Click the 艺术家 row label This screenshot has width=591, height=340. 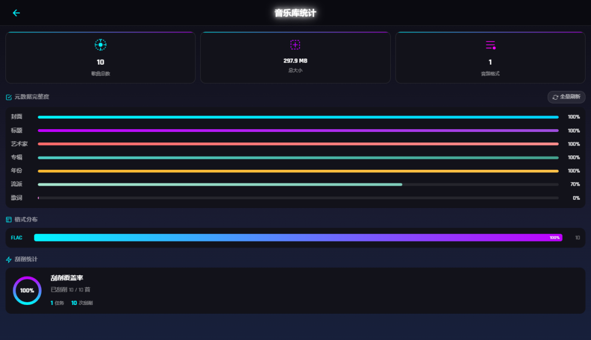tap(19, 144)
